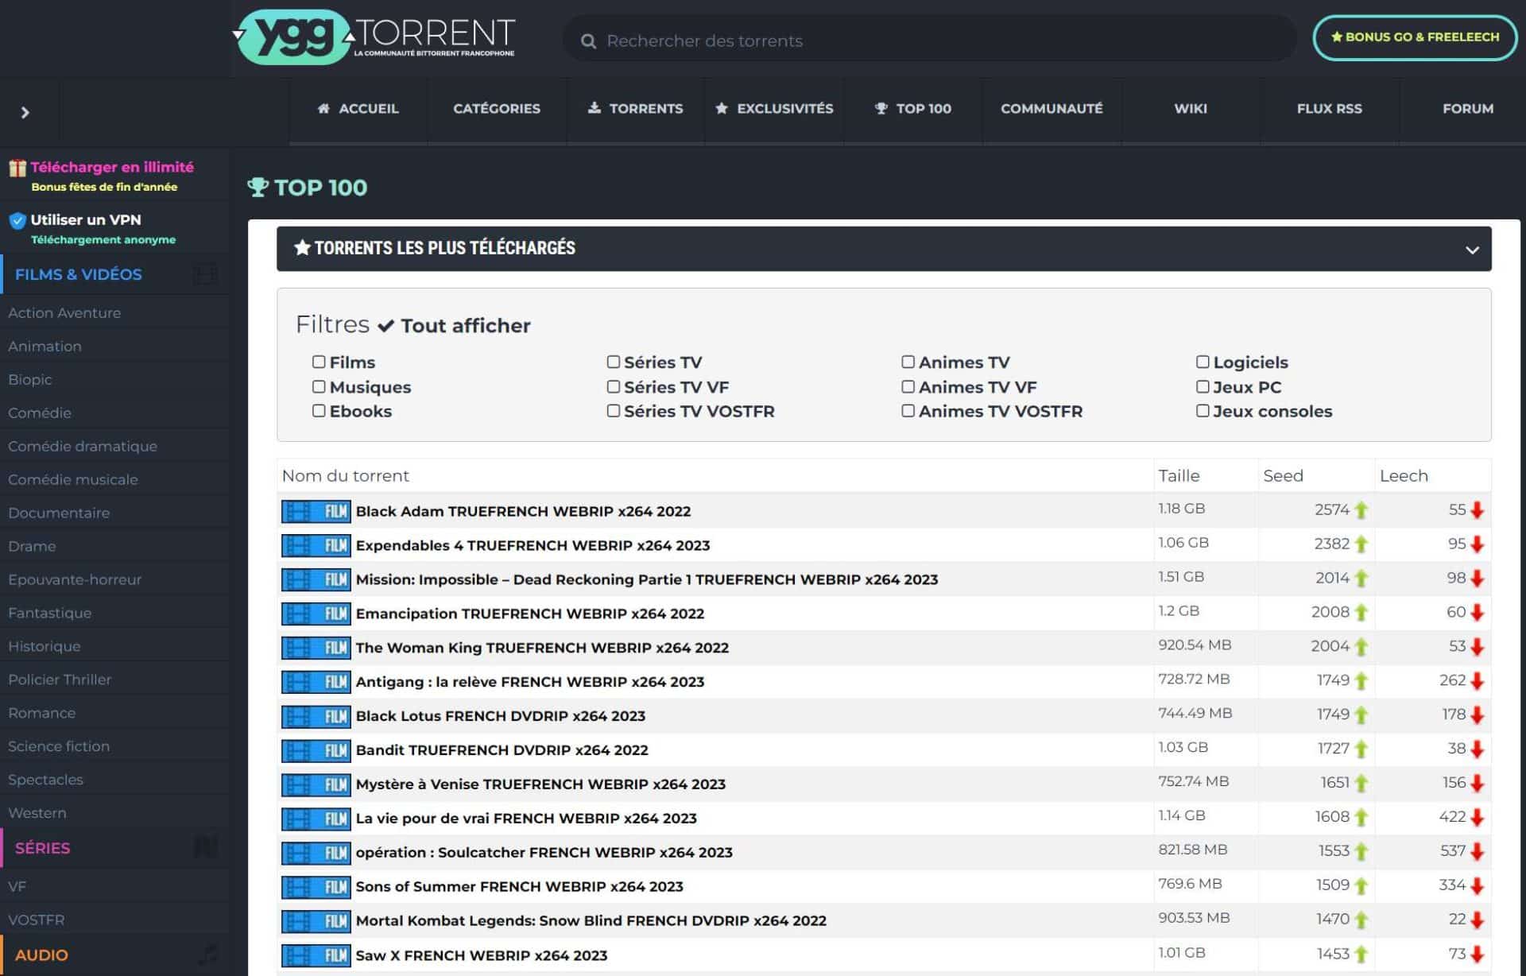Click the green seed arrow for Antigang
The width and height of the screenshot is (1526, 976).
(1361, 681)
